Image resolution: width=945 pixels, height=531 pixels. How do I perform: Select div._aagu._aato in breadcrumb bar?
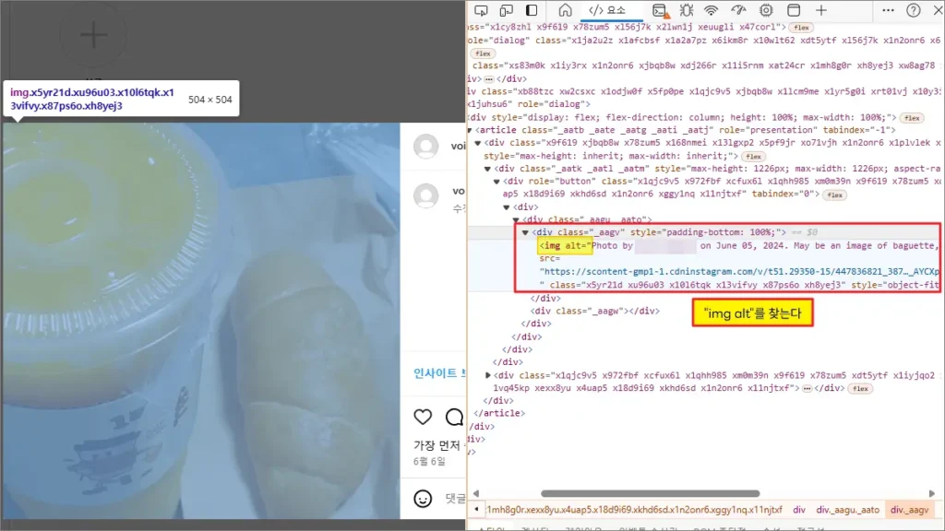847,510
